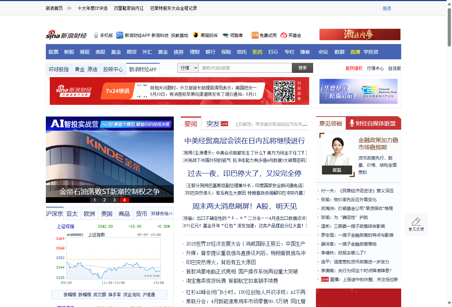Click the QR code image in banner
The height and width of the screenshot is (307, 452).
pyautogui.click(x=284, y=91)
